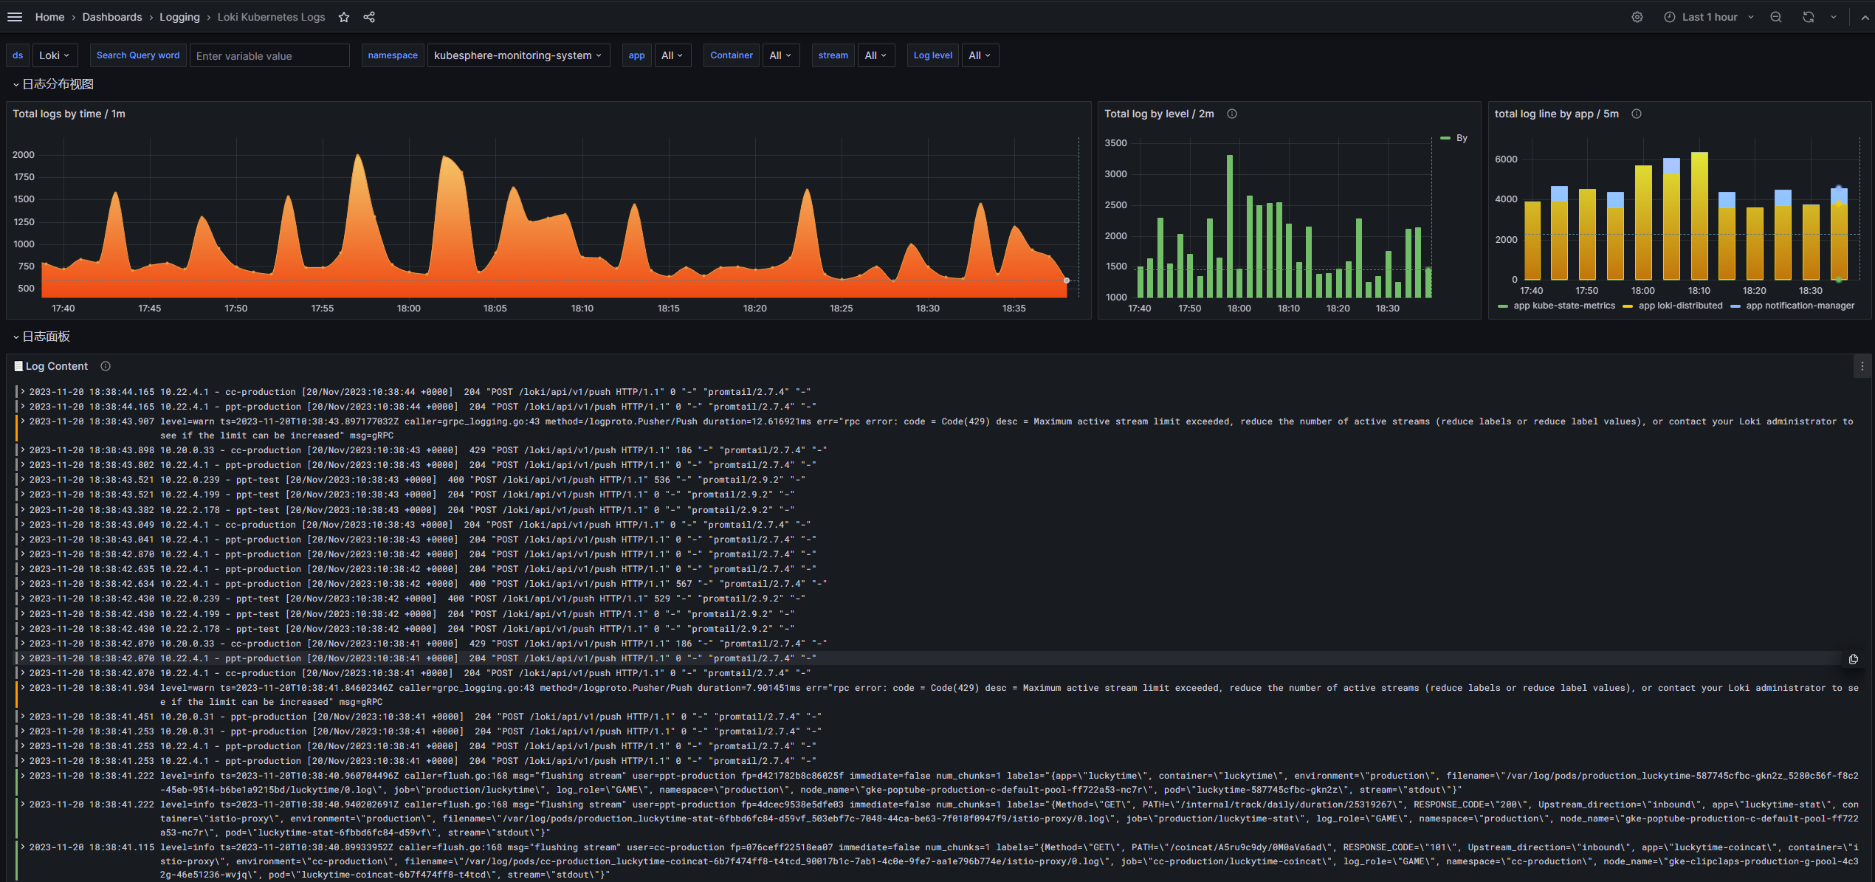Click the Search Query word input field
Viewport: 1875px width, 882px height.
click(x=269, y=56)
